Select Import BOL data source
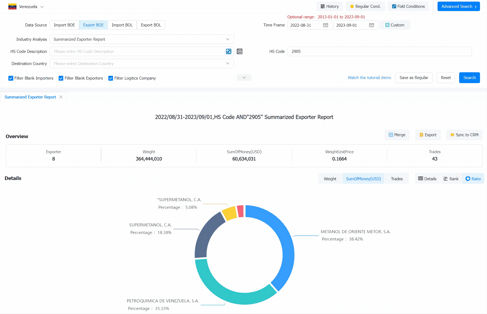487x314 pixels. pyautogui.click(x=122, y=25)
